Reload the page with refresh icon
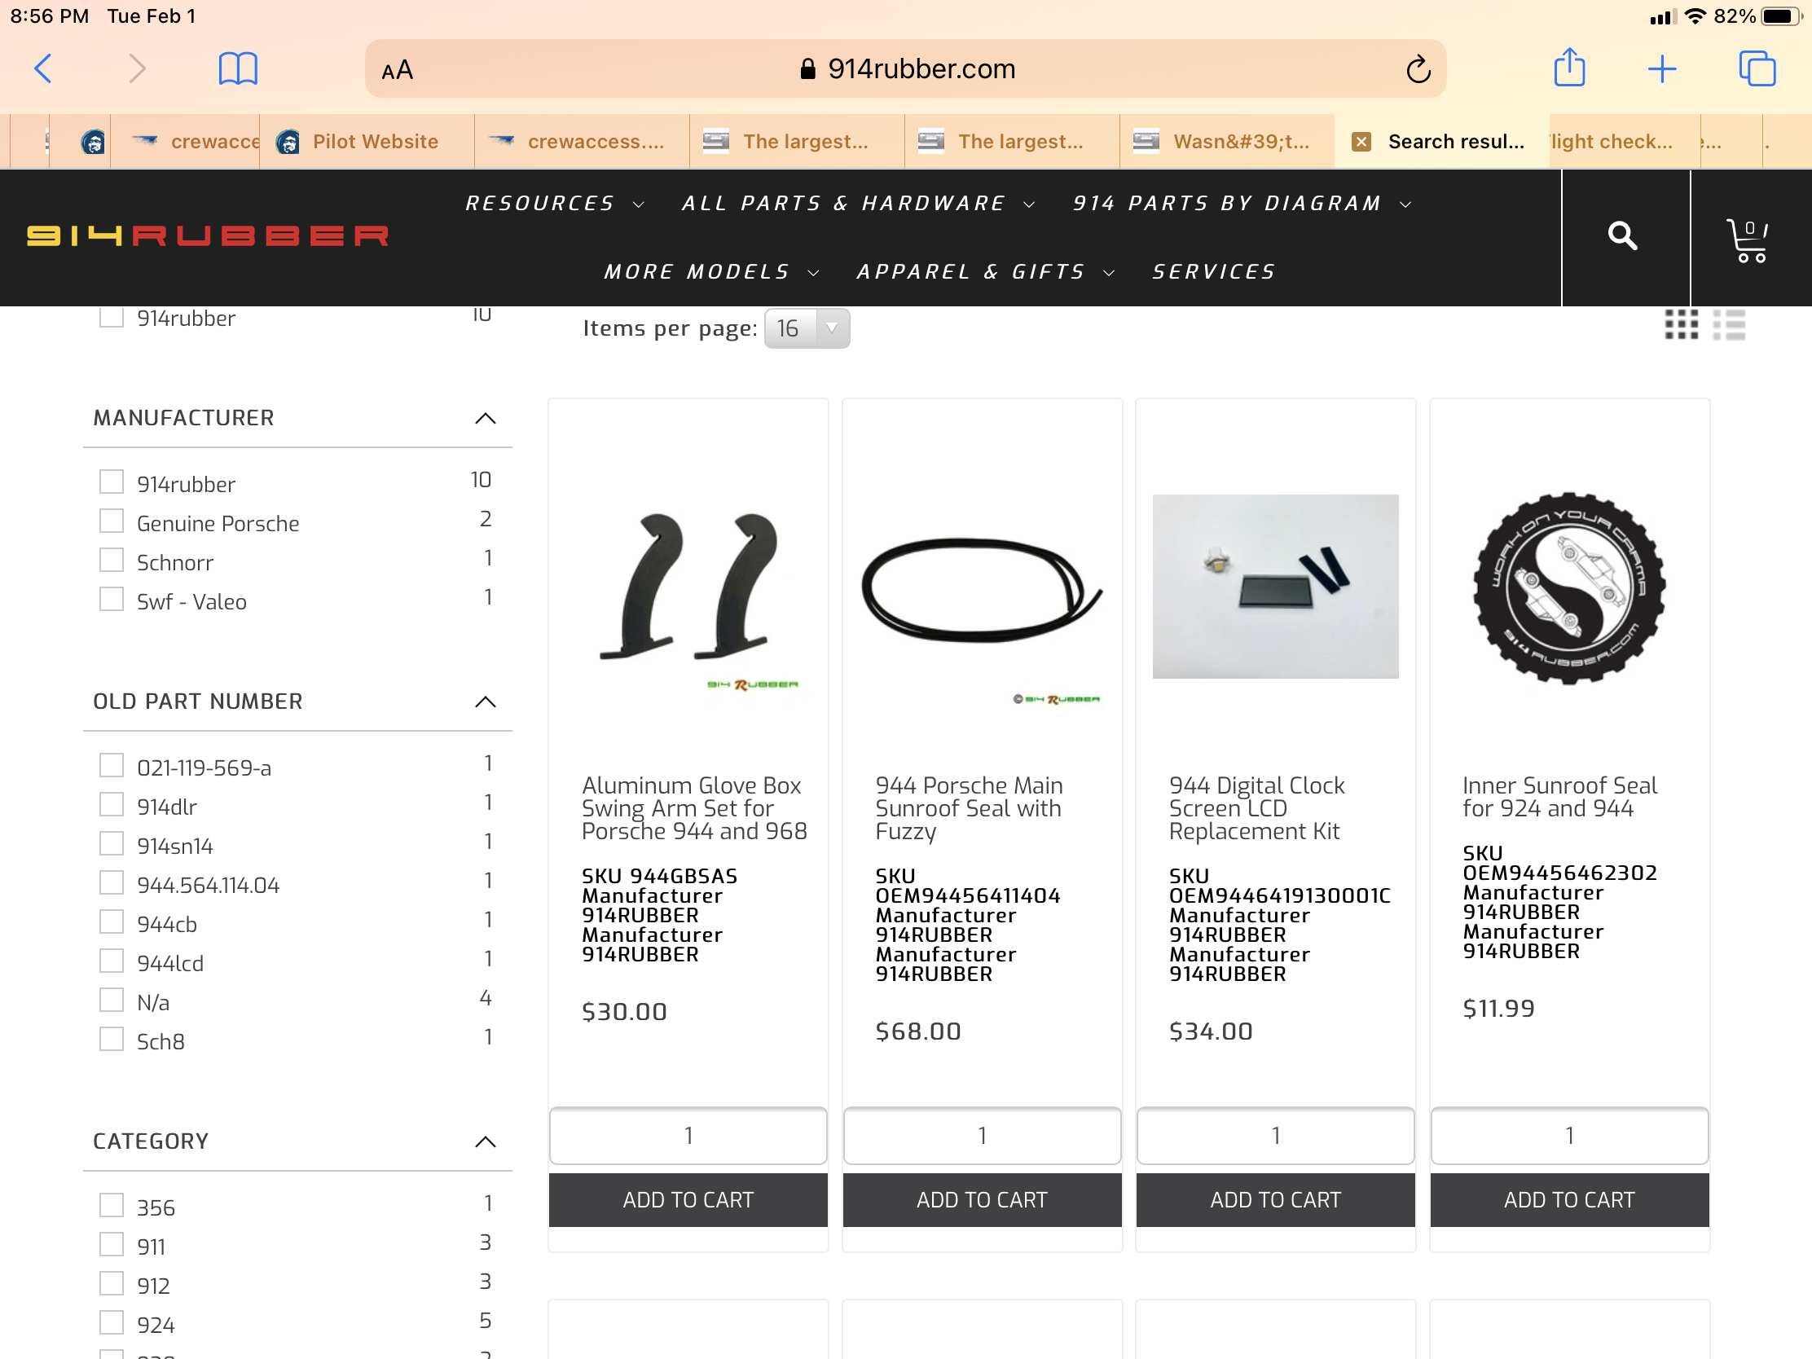 coord(1418,68)
